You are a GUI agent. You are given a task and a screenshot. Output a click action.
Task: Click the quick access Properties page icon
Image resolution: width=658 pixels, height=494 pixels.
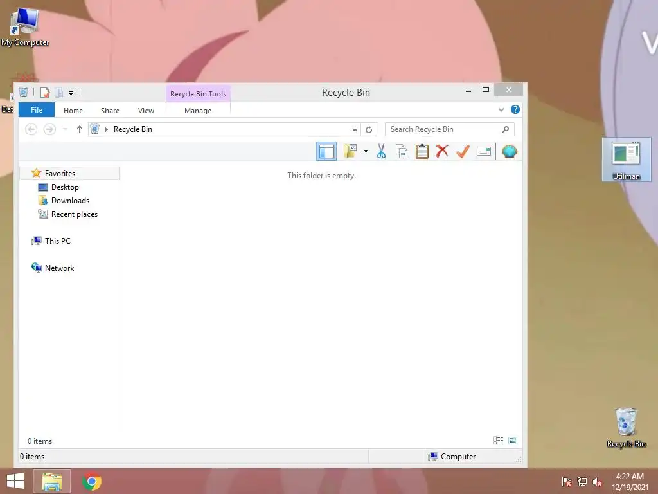tap(45, 93)
